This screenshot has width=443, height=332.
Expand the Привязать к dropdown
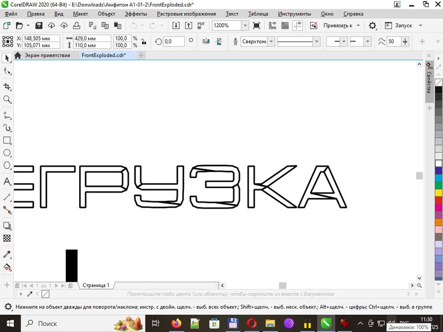coord(358,25)
